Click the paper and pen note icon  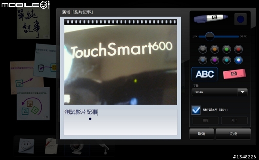pos(51,146)
